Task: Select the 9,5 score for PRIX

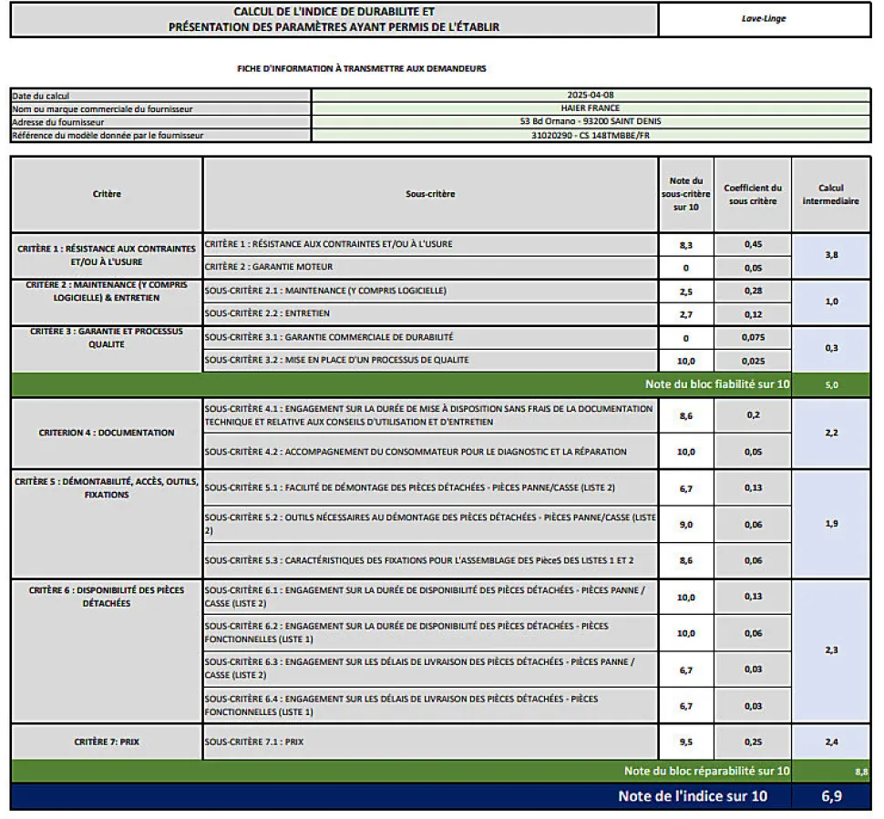Action: point(685,742)
